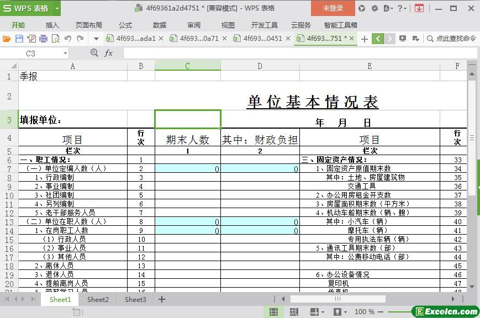
Task: Redo the last action
Action: point(80,39)
